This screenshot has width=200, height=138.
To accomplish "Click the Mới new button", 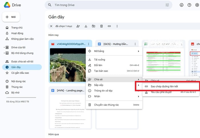I will pyautogui.click(x=11, y=17).
